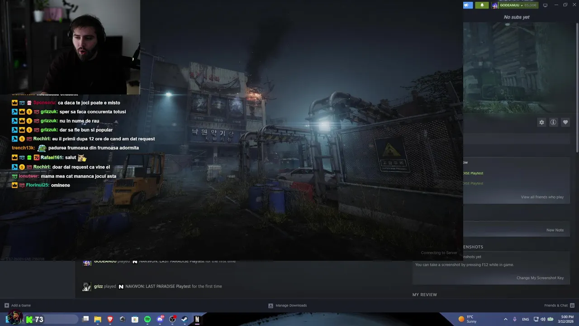Open grizz profile in activity feed

(x=98, y=286)
